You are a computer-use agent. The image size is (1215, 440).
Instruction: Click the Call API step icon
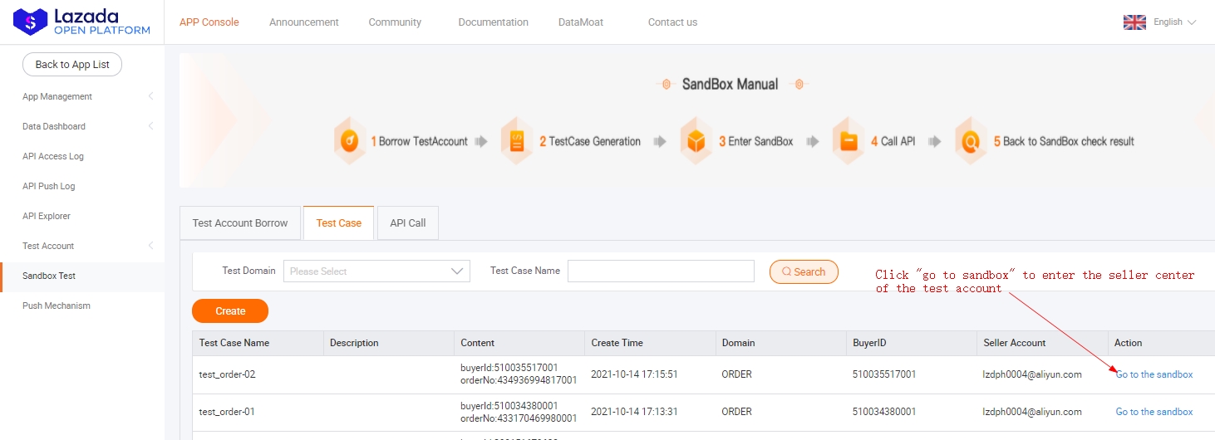pyautogui.click(x=849, y=141)
